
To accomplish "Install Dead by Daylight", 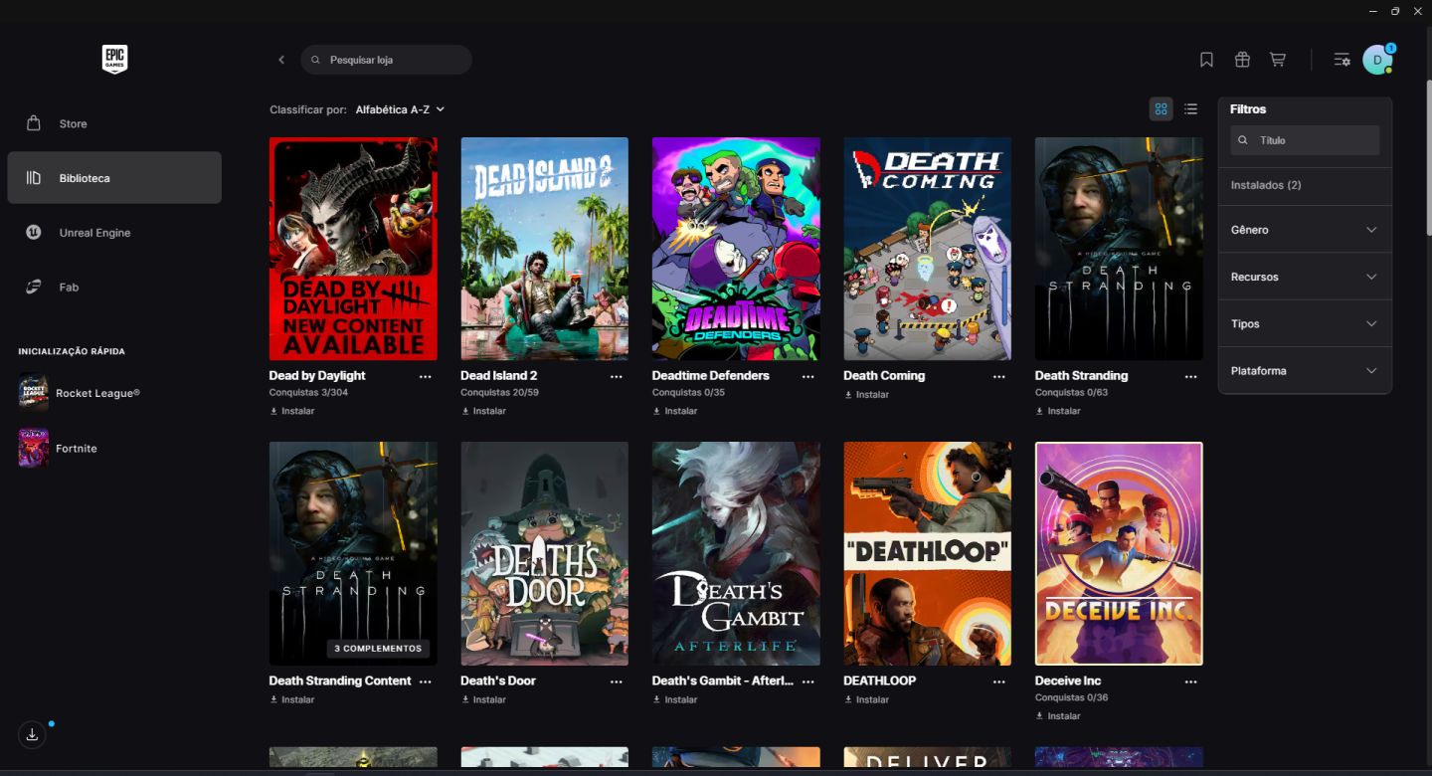I will 292,411.
